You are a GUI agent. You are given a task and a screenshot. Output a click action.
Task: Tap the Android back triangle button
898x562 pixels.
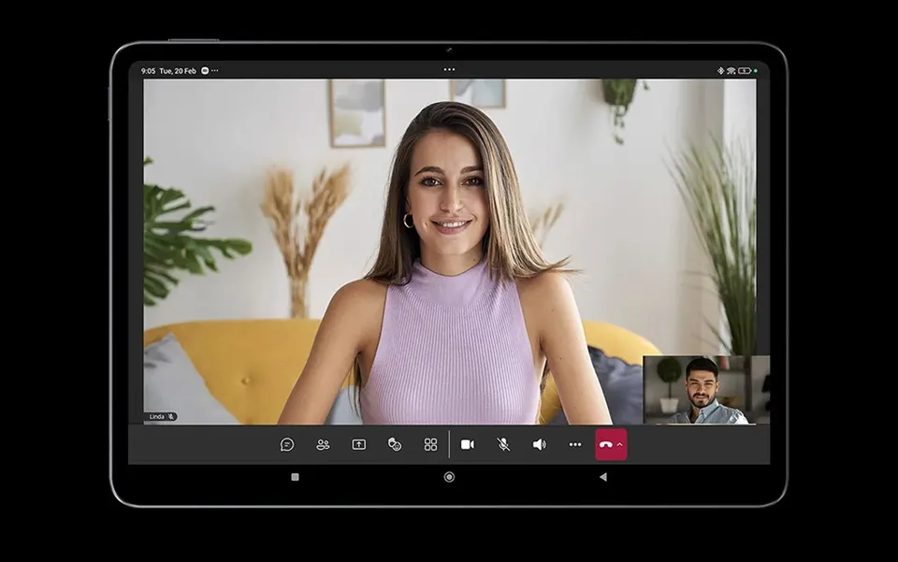tap(603, 477)
